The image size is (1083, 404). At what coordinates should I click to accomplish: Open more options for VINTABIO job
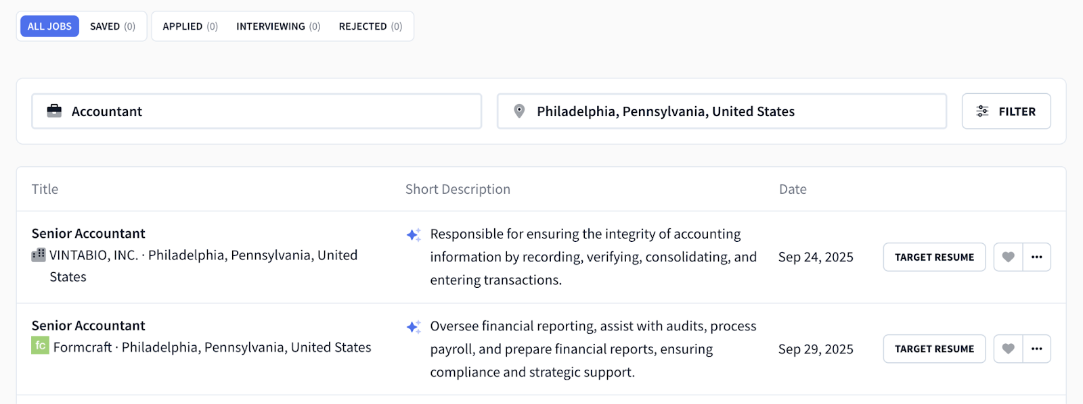1037,257
